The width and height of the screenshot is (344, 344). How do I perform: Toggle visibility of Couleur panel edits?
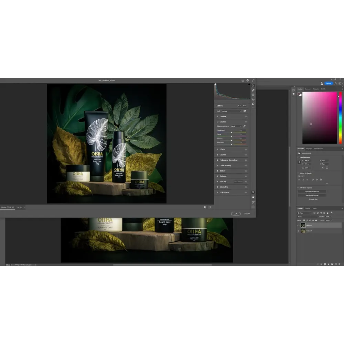click(246, 122)
